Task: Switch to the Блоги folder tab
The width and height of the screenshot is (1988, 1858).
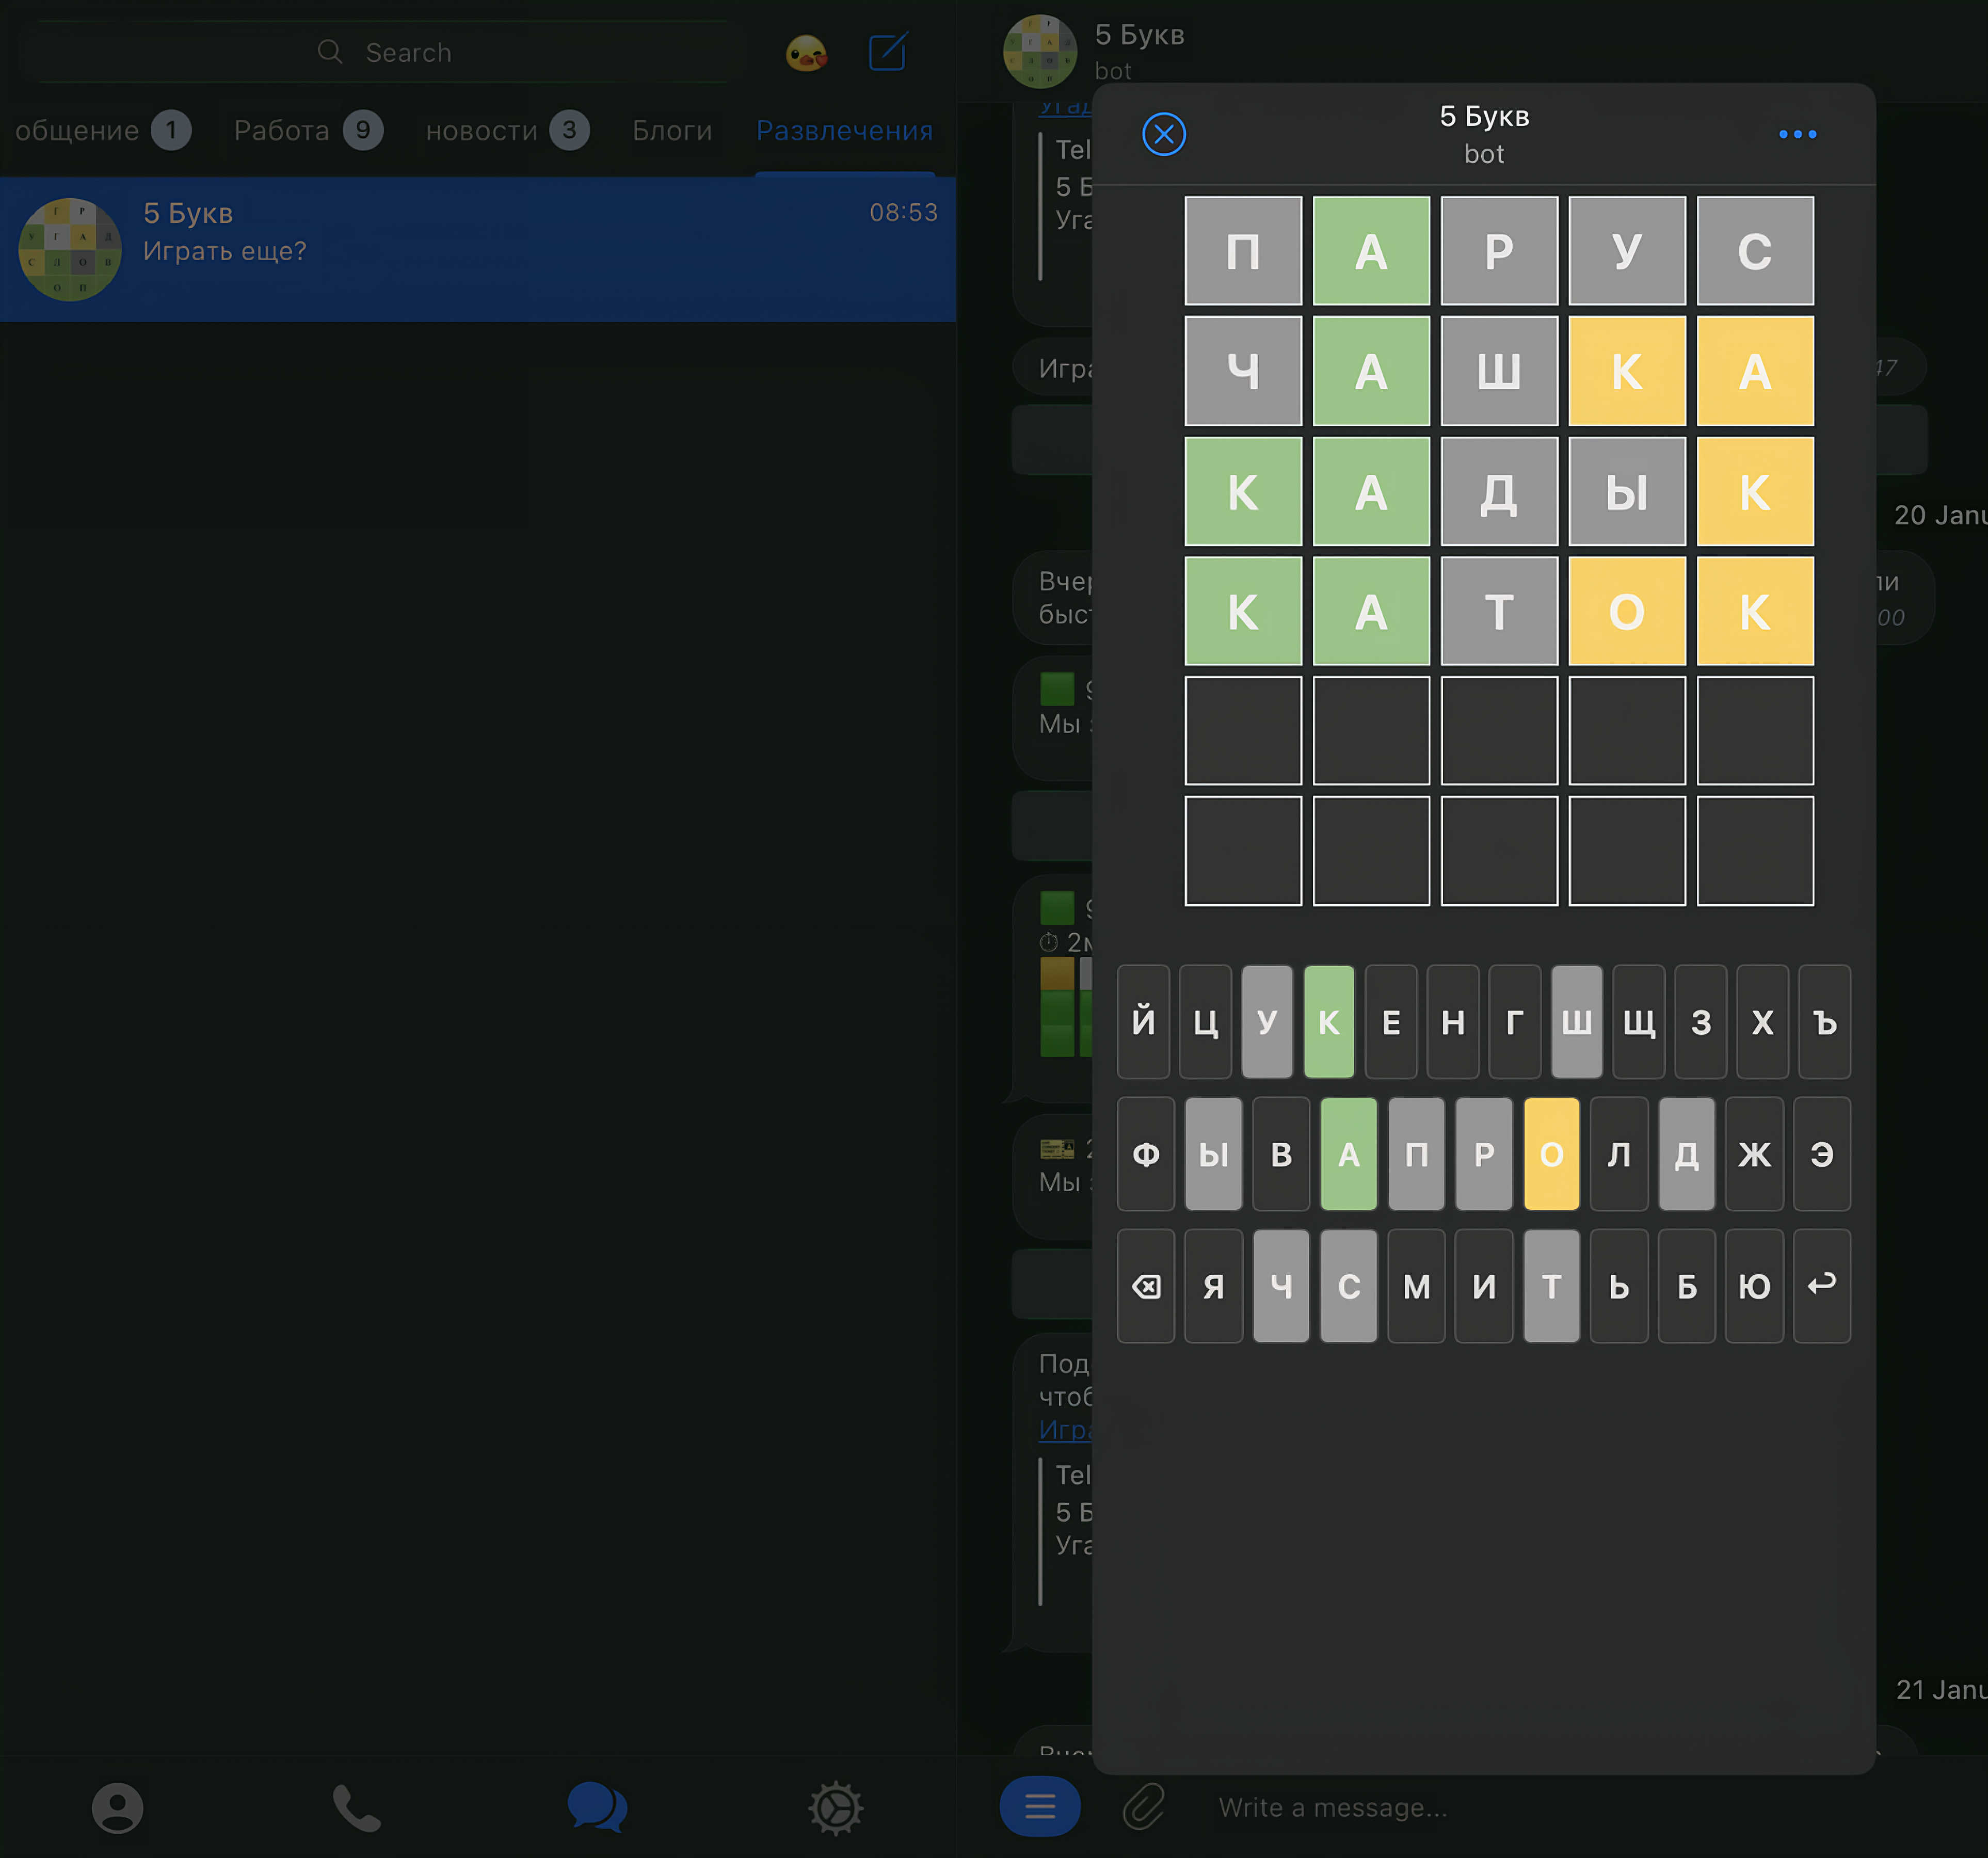Action: click(672, 131)
